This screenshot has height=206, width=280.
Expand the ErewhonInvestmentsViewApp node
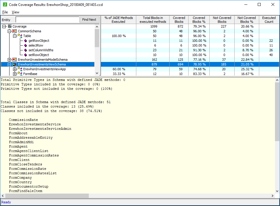click(x=15, y=69)
